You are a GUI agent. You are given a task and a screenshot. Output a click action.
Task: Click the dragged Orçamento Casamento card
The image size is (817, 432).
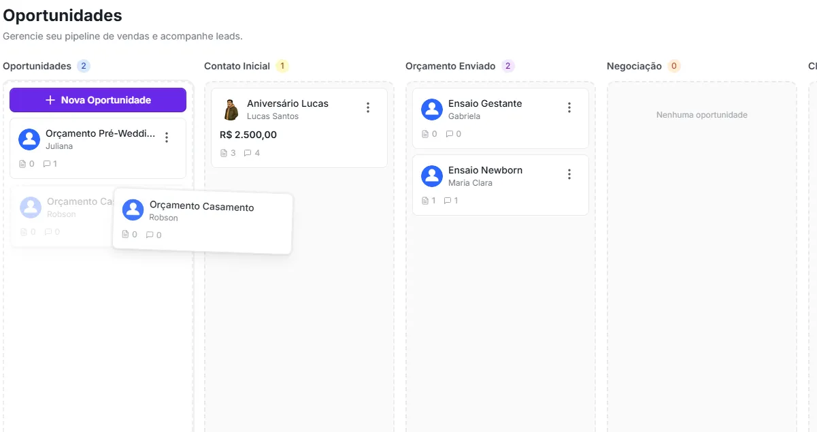point(203,222)
